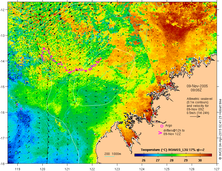Click longitude axis label '119'
The image size is (222, 171).
tap(18, 169)
